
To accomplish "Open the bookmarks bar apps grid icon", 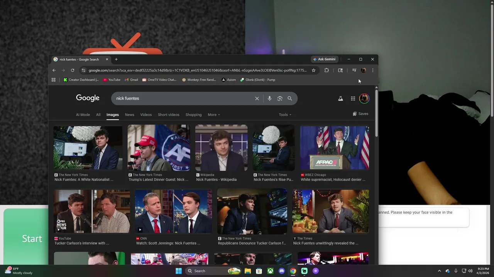I will [x=53, y=80].
